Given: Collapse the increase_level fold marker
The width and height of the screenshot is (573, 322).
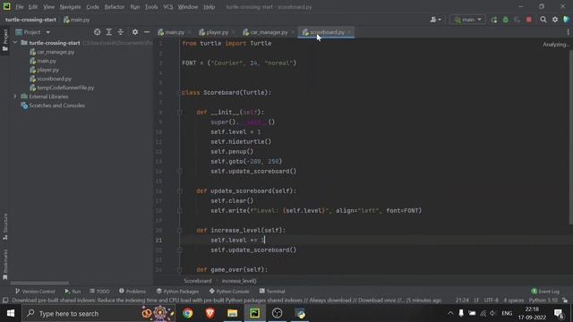Looking at the screenshot, I should point(179,231).
